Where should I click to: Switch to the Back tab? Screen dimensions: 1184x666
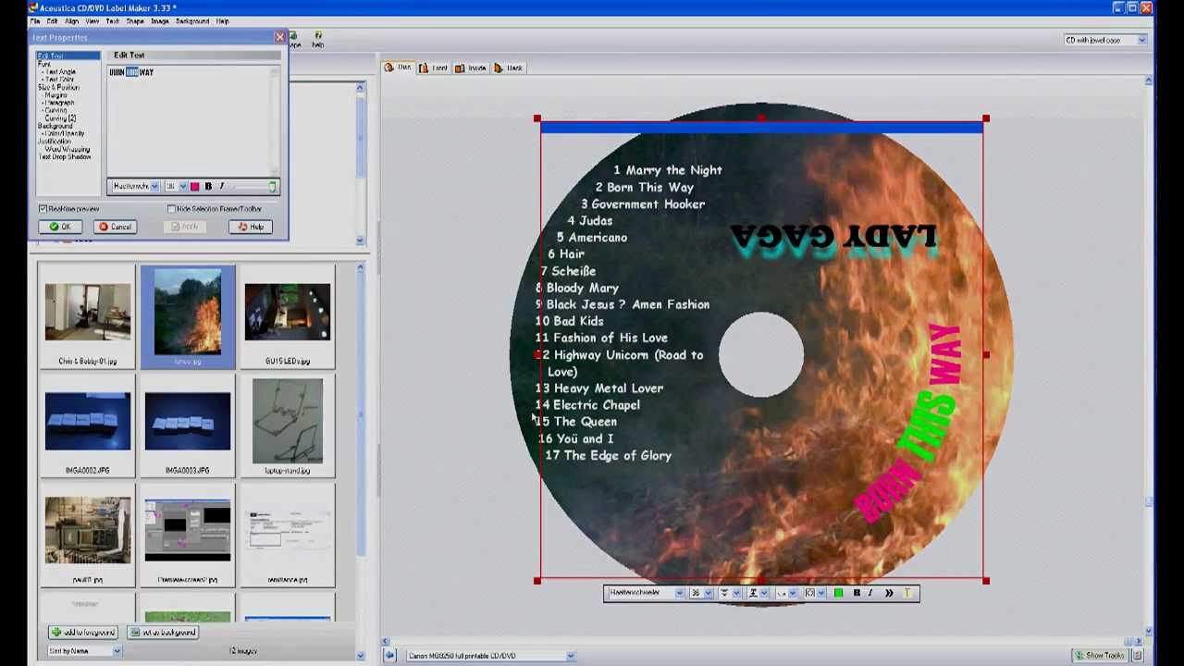[x=508, y=68]
